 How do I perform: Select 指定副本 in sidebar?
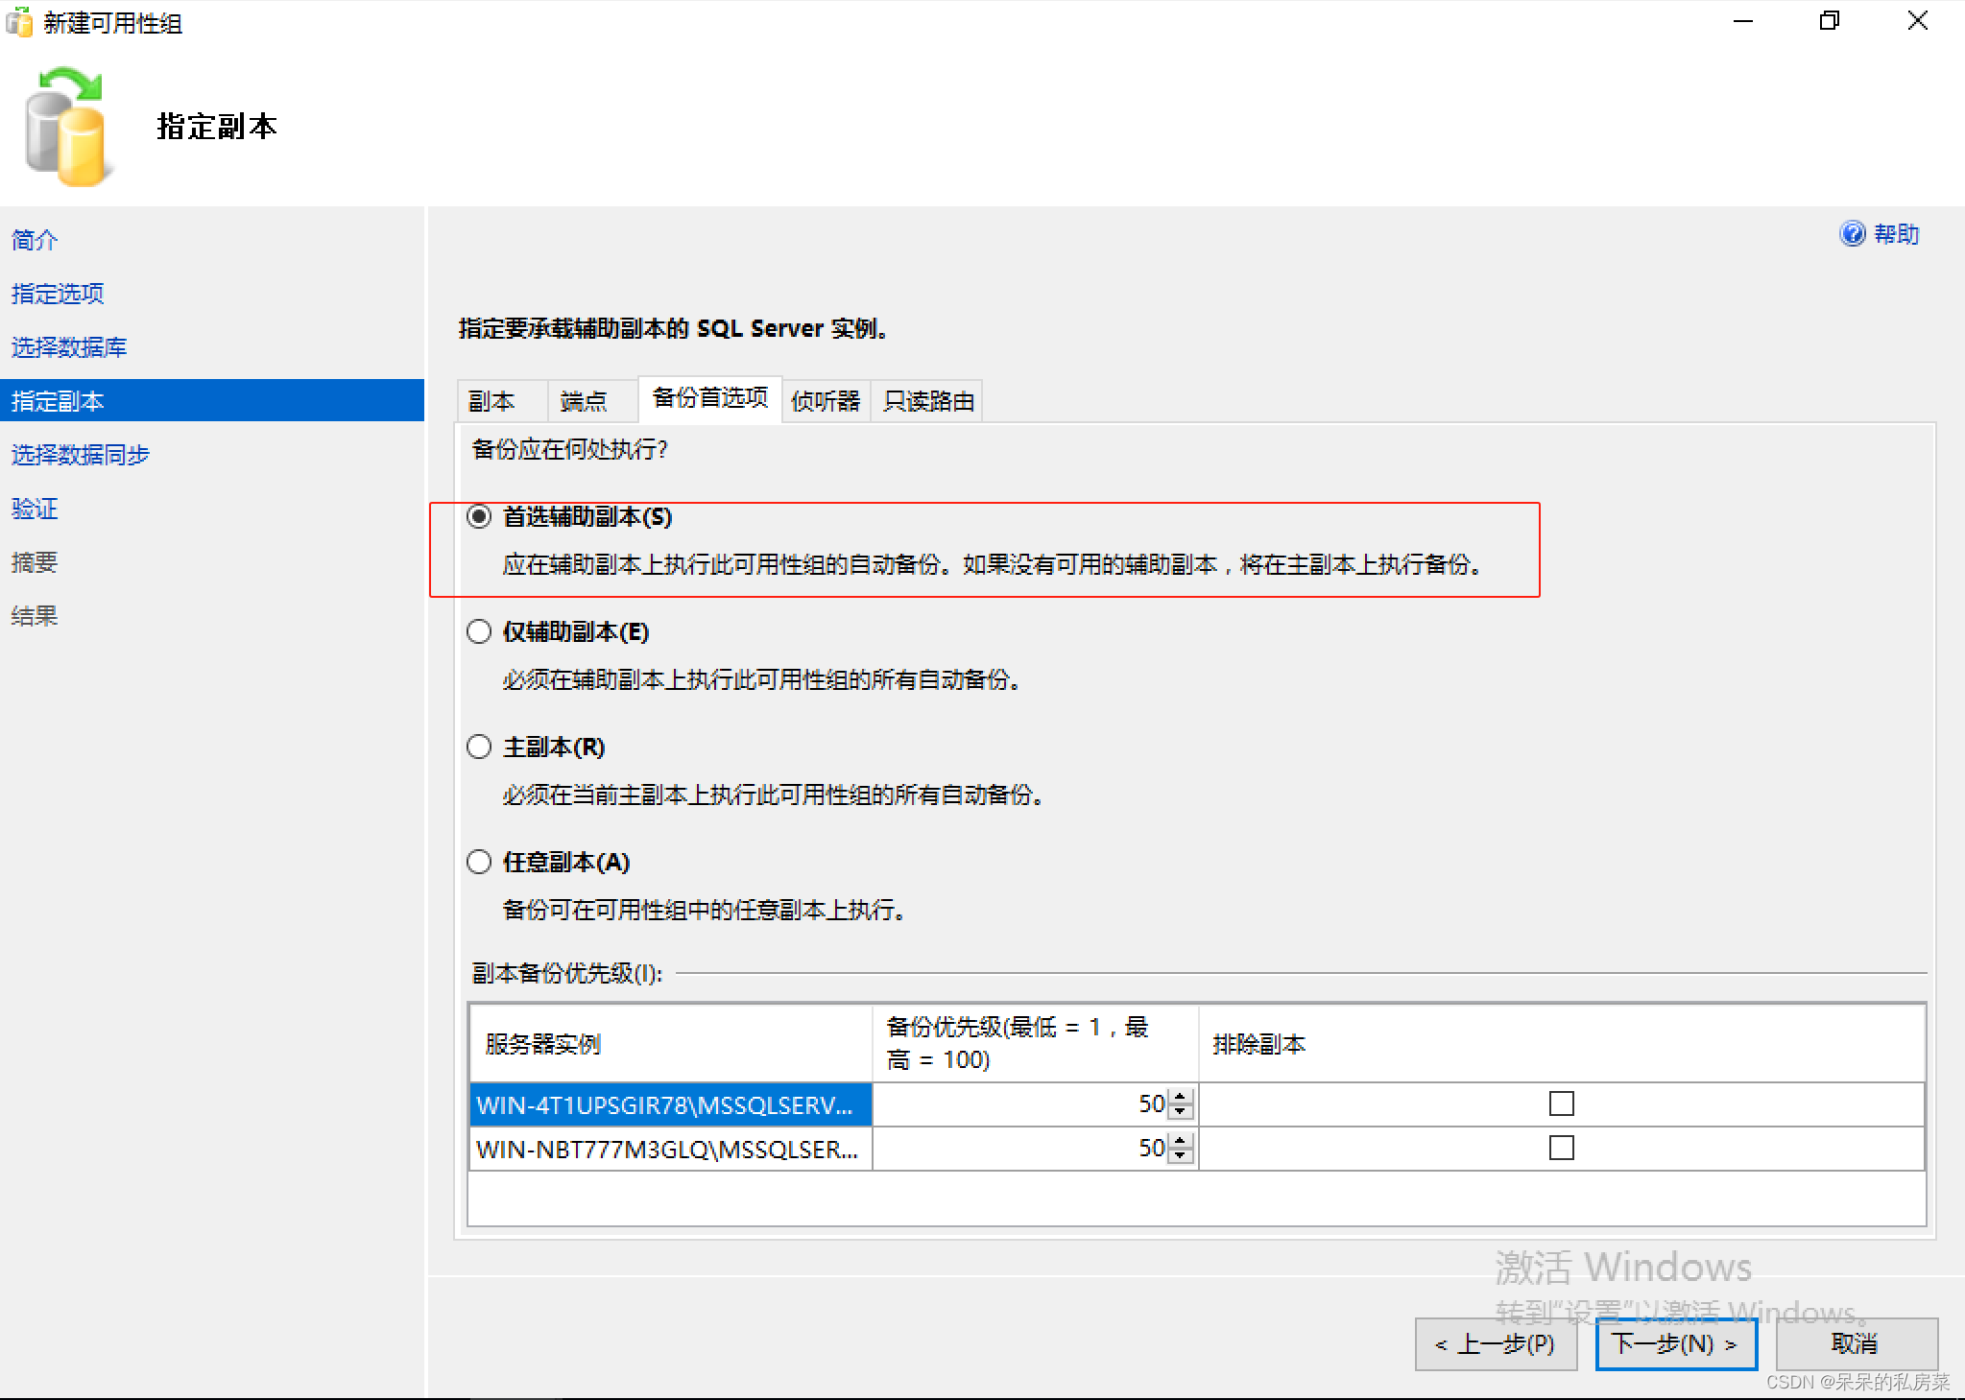[x=212, y=401]
